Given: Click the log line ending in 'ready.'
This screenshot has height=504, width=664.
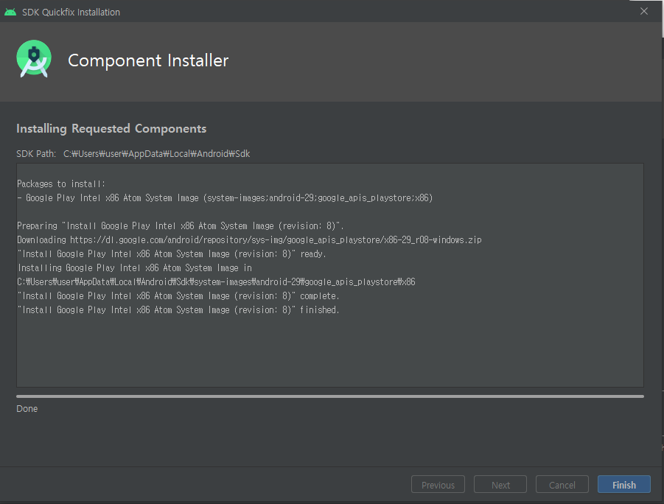Looking at the screenshot, I should coord(172,254).
